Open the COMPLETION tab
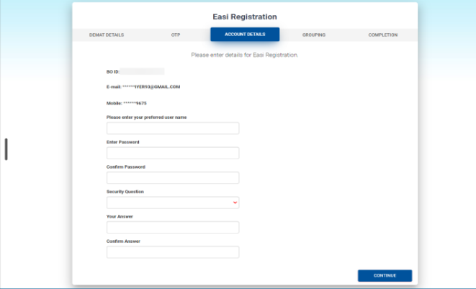The width and height of the screenshot is (476, 289). point(382,35)
